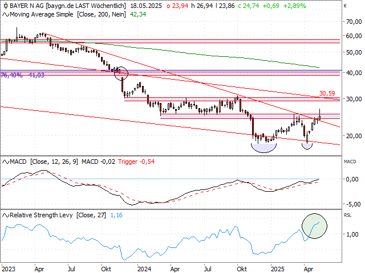
Task: Click the wave icon before Moving Average Simple
Action: click(x=6, y=15)
